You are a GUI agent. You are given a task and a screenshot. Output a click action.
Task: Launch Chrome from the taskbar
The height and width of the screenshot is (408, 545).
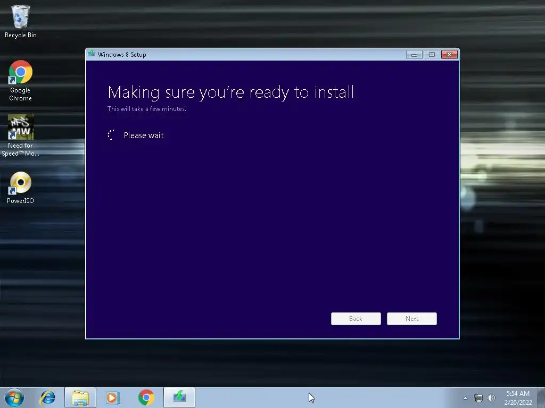(x=146, y=397)
